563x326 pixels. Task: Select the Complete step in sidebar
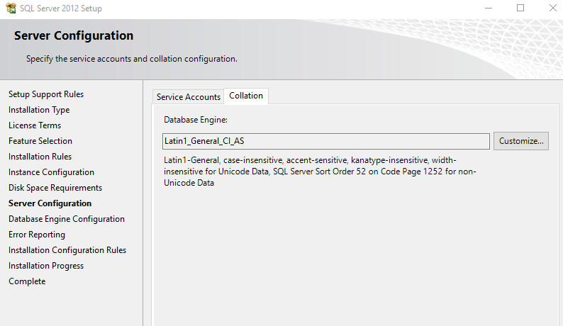click(x=27, y=281)
